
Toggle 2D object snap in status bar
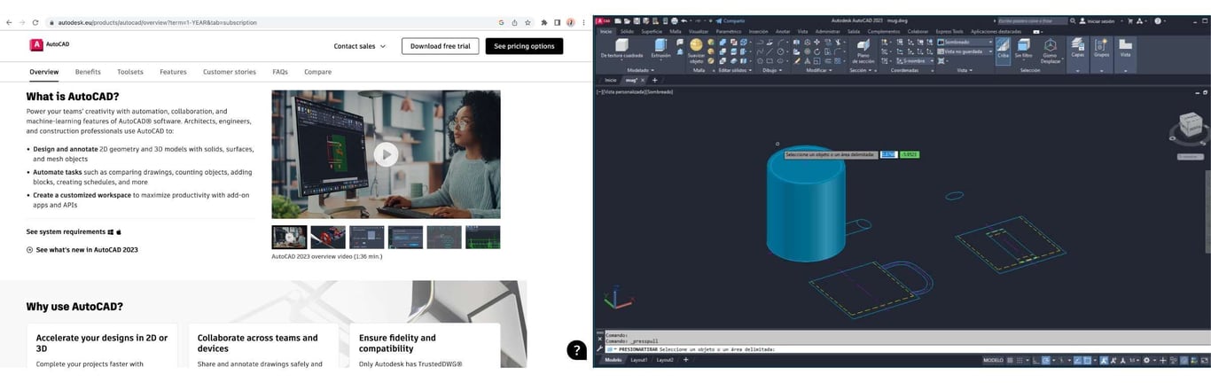coord(1088,360)
